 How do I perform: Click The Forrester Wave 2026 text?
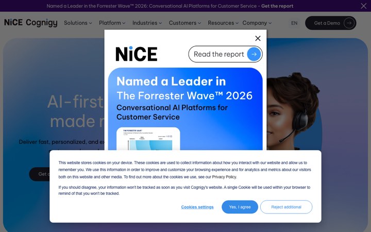[184, 96]
